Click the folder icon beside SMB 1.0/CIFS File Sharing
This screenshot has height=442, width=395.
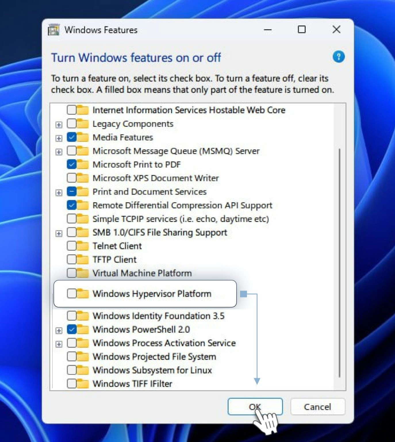click(x=83, y=232)
